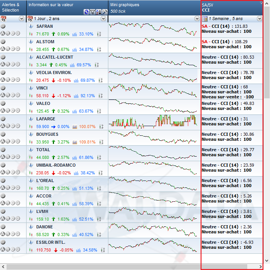This screenshot has width=270, height=270.
Task: Click the range icon at end of VEOLIA row
Action: point(101,80)
